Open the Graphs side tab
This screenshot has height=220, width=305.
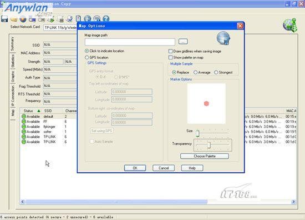[12, 77]
